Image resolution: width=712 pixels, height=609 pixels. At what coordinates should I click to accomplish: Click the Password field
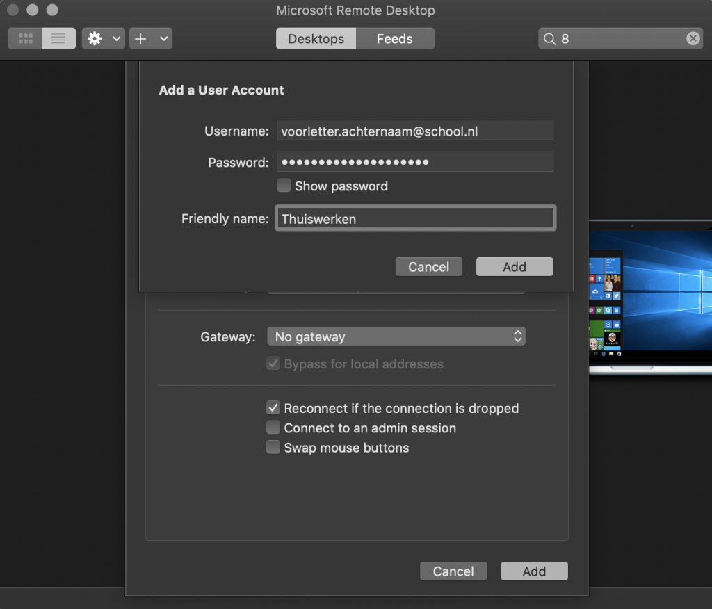416,162
